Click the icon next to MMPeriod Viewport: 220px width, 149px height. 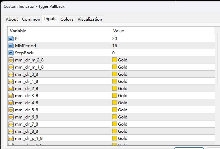[x=11, y=46]
